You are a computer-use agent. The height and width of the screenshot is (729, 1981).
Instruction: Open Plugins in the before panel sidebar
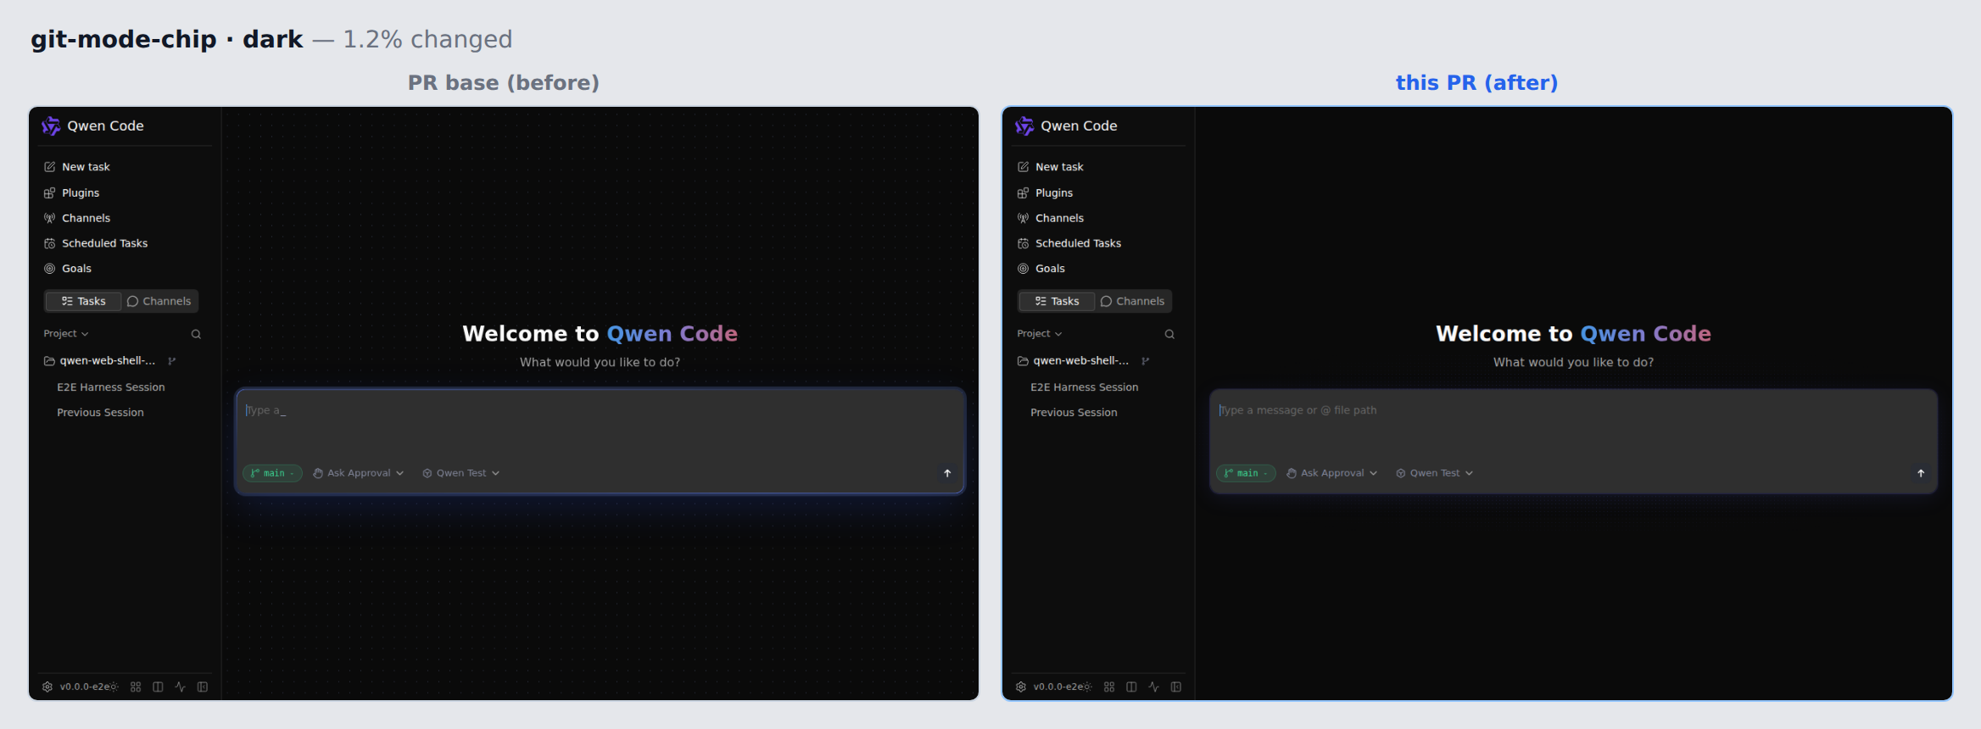[71, 192]
